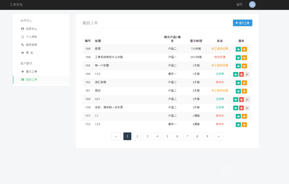289x184 pixels.
Task: Click the blue 提交工单 submit button
Action: tap(242, 23)
